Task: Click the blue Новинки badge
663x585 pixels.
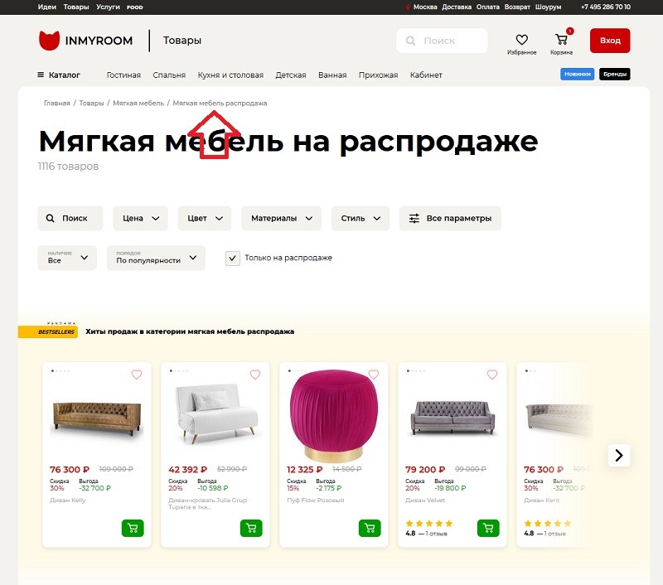Action: coord(577,74)
